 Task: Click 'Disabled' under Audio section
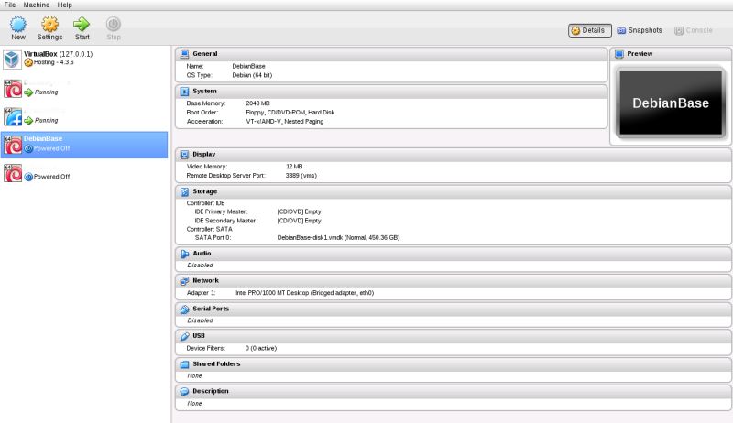click(x=200, y=266)
